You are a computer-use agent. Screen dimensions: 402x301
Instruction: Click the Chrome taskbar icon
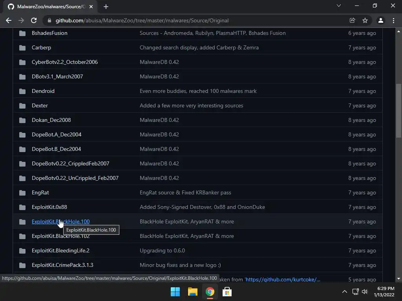tap(210, 292)
